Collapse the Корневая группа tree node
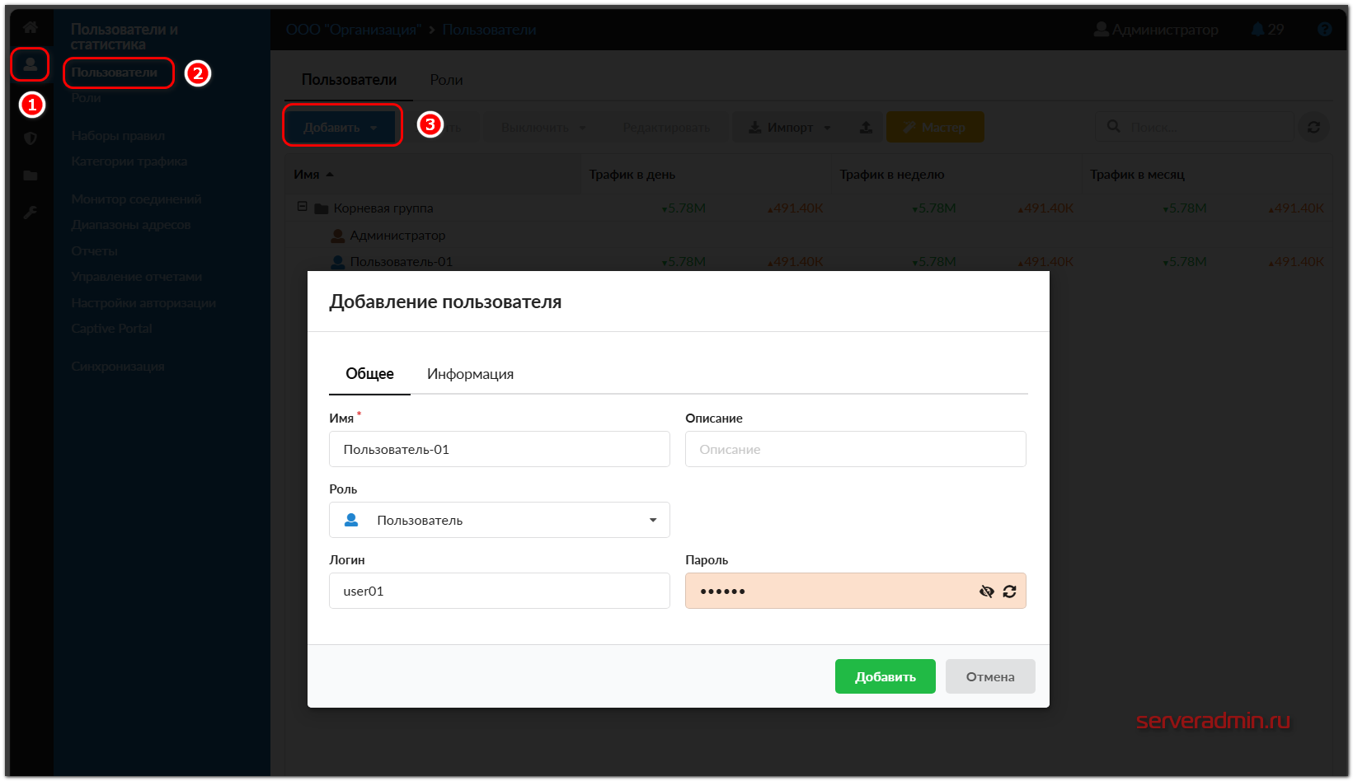The image size is (1353, 781). click(302, 207)
